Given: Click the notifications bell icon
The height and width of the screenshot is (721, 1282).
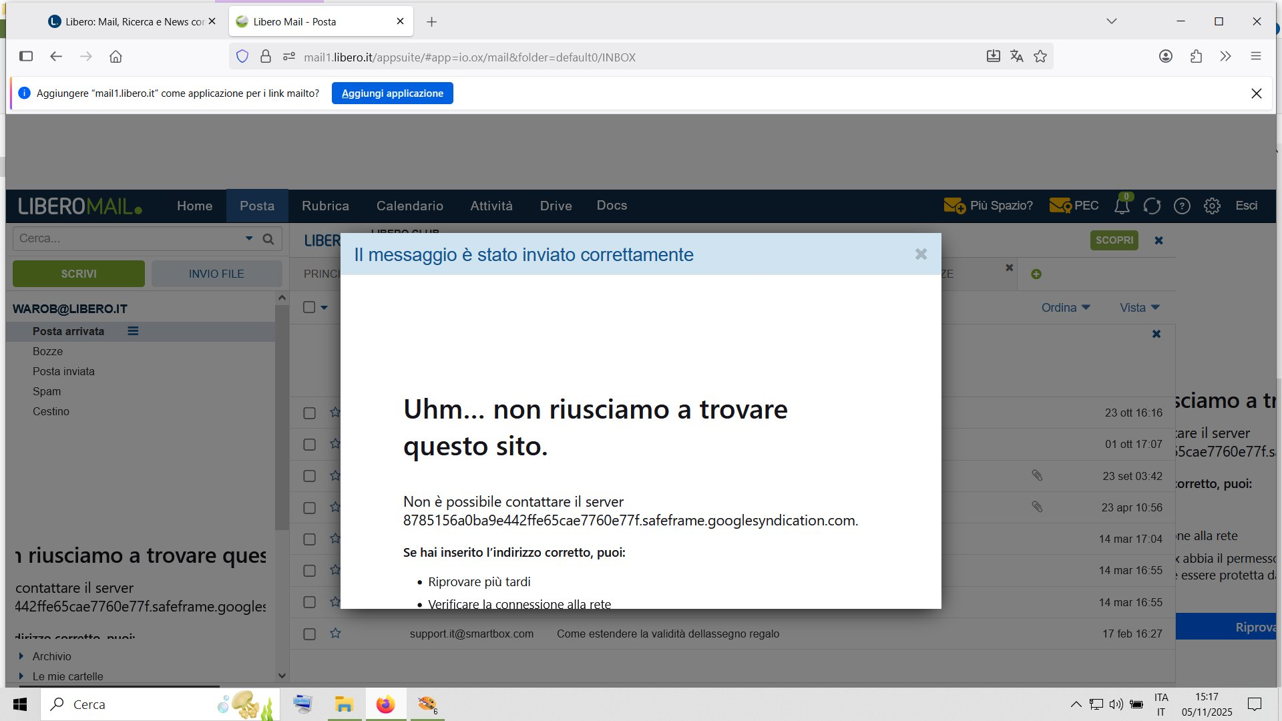Looking at the screenshot, I should pos(1122,206).
